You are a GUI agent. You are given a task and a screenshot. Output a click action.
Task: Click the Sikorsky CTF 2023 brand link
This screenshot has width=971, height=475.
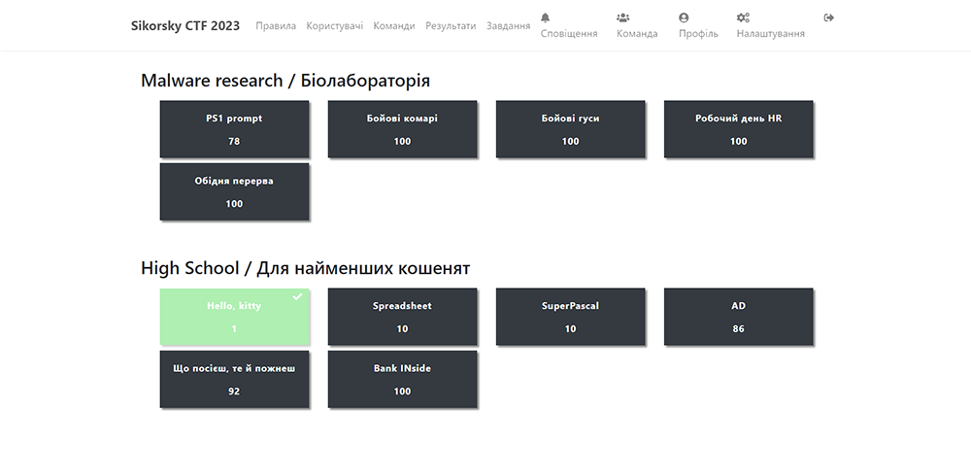(x=185, y=26)
